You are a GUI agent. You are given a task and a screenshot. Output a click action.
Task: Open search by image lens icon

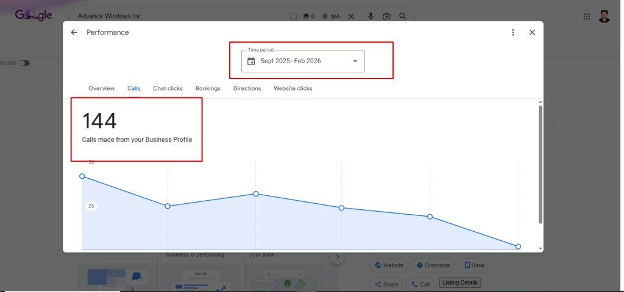coord(387,16)
